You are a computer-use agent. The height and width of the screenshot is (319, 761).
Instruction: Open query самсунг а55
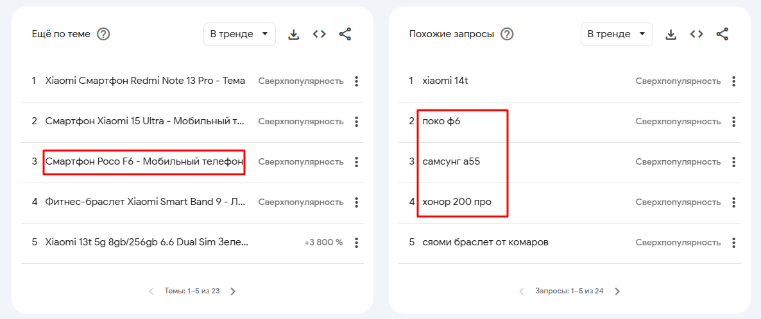pyautogui.click(x=451, y=161)
